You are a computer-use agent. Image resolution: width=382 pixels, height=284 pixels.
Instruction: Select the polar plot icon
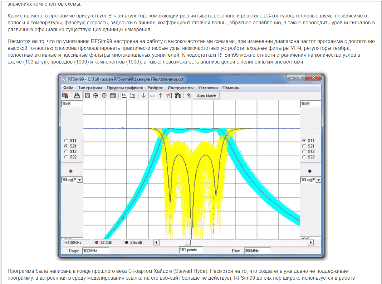pos(104,96)
